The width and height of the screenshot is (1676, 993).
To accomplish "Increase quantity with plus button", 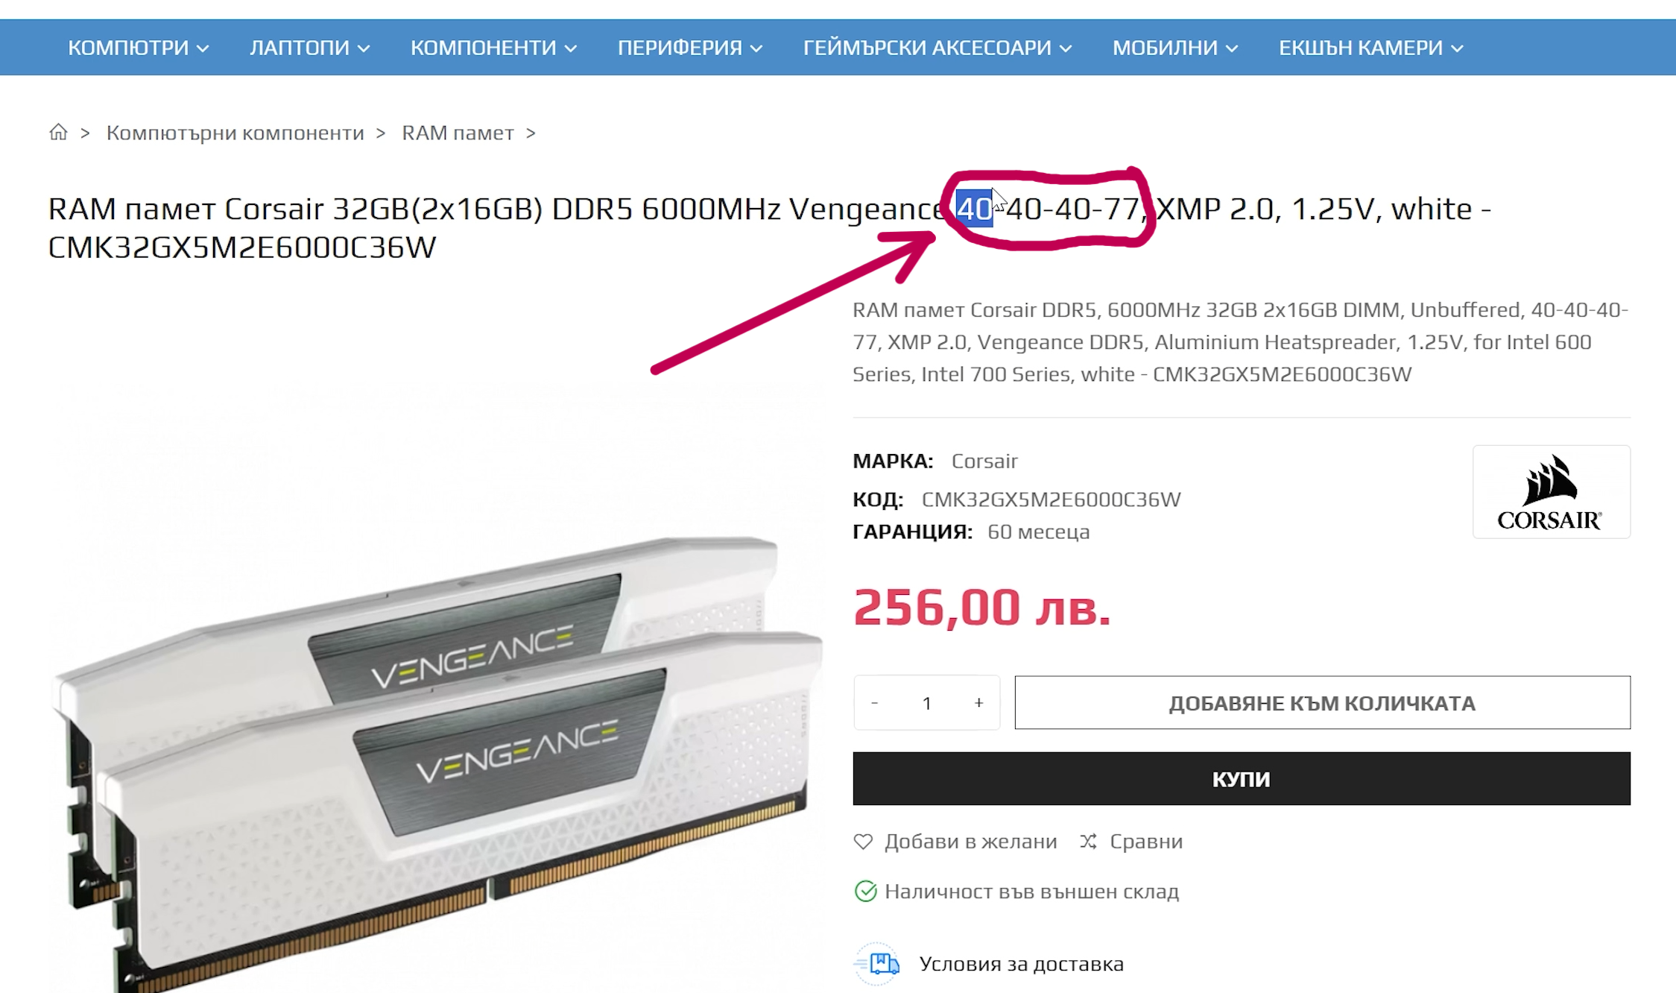I will tap(978, 703).
